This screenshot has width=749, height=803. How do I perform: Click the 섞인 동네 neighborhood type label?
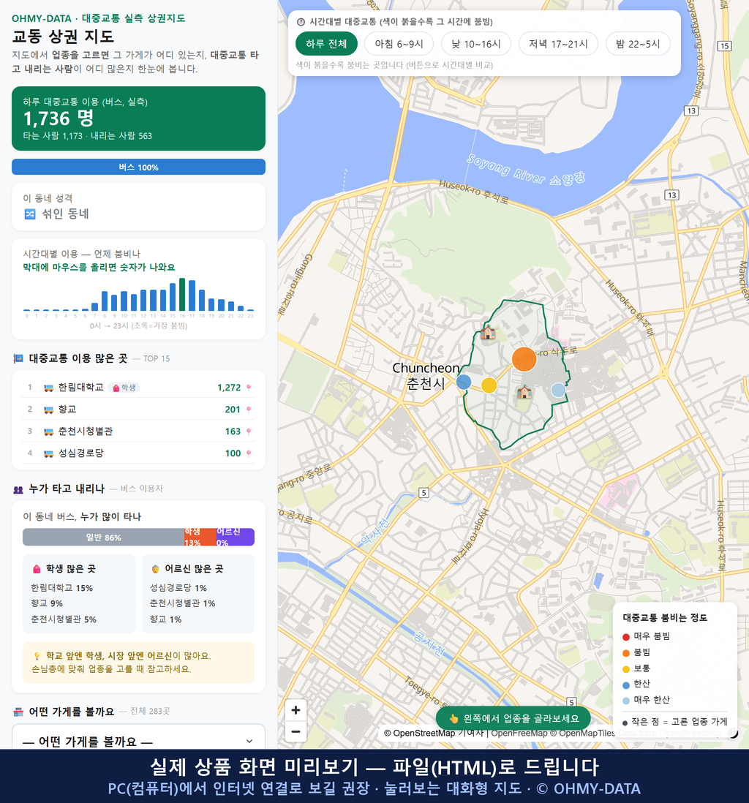coord(66,214)
